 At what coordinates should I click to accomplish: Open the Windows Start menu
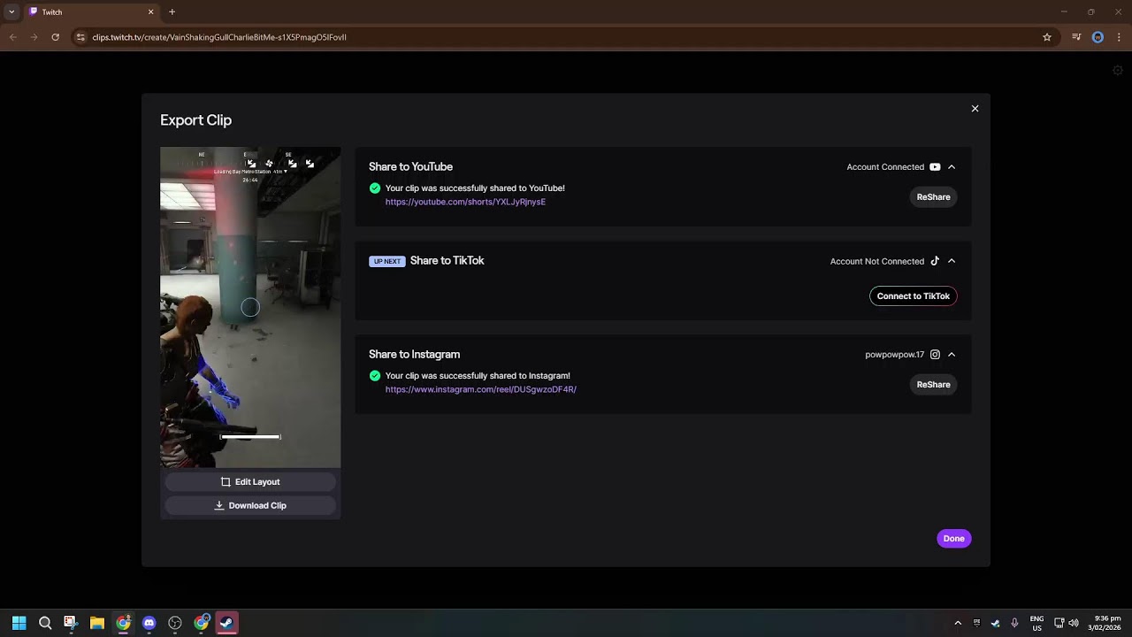point(19,623)
